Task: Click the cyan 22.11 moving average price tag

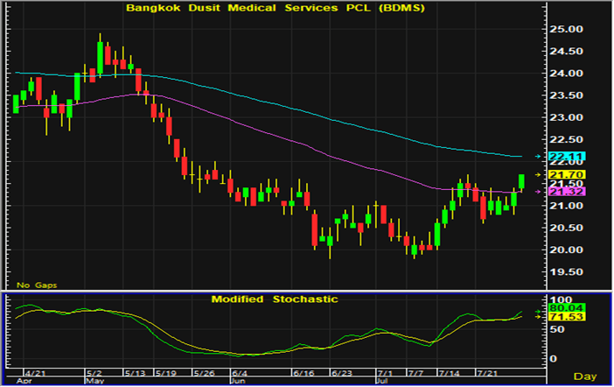Action: pyautogui.click(x=561, y=157)
